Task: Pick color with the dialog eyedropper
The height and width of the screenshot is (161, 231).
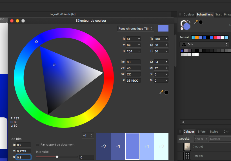Action: [x=161, y=92]
